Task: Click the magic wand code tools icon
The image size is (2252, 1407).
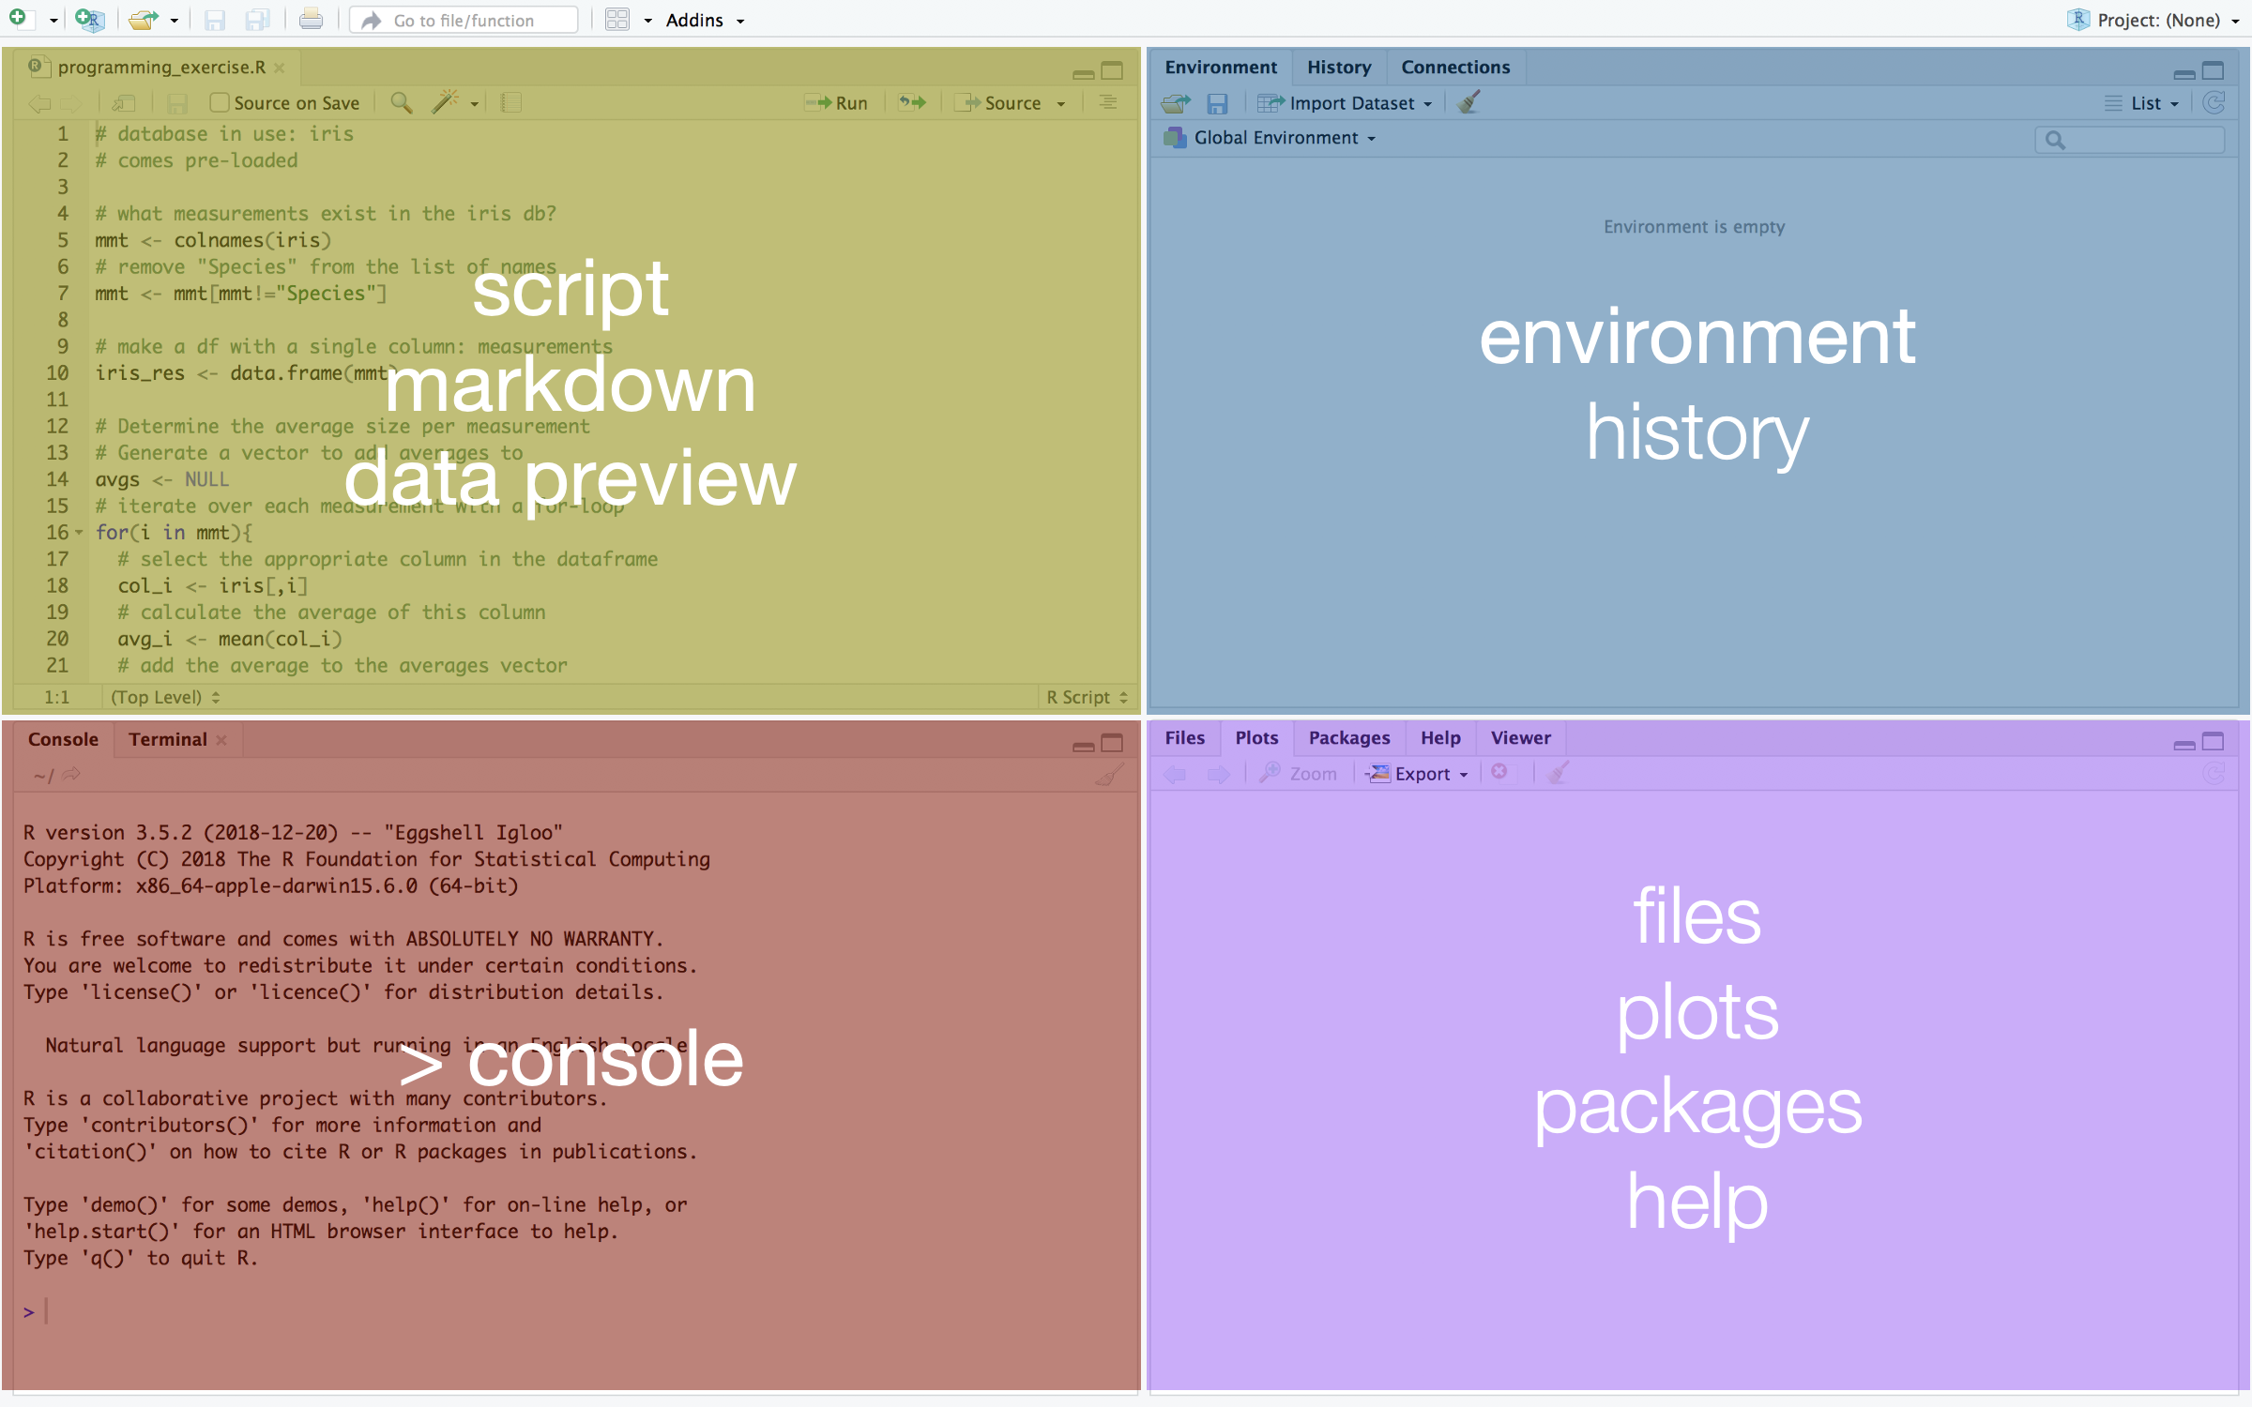Action: pyautogui.click(x=444, y=102)
